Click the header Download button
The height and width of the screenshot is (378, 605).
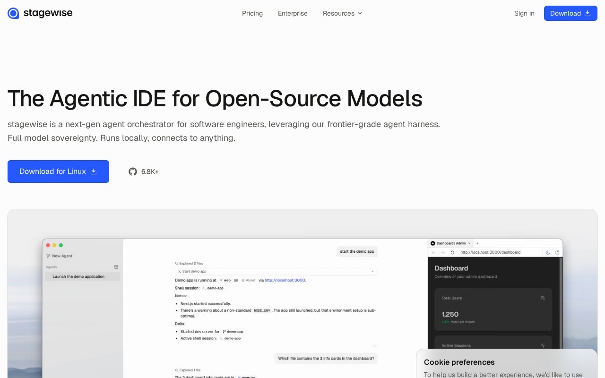pyautogui.click(x=570, y=13)
